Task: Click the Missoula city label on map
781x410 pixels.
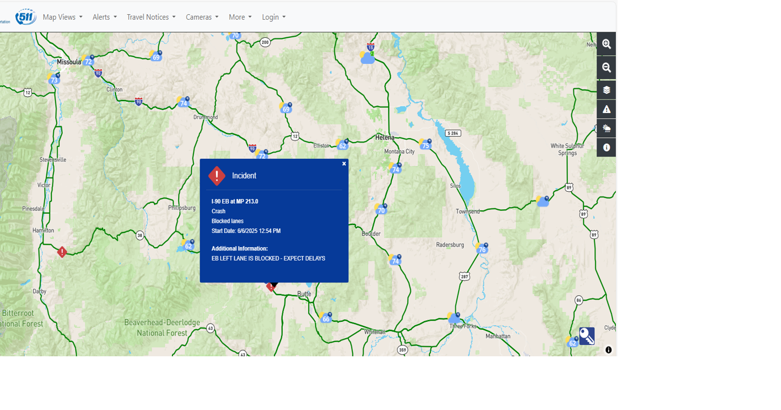Action: 69,62
